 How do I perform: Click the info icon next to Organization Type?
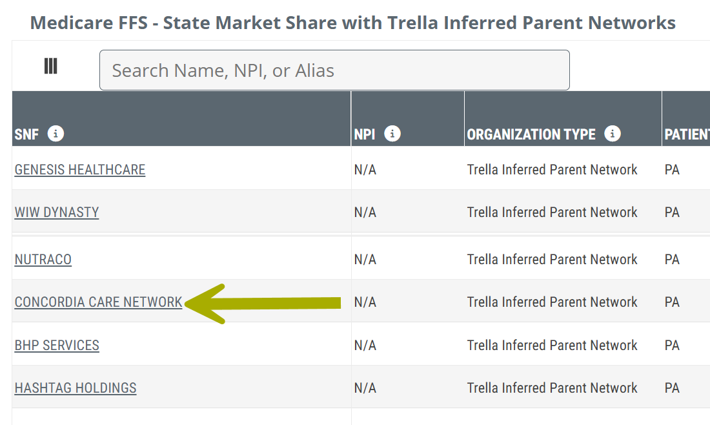612,134
